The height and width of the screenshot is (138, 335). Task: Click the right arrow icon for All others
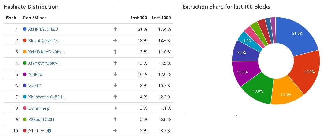(x=115, y=131)
